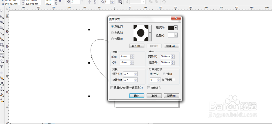
Task: Enable 将填充与对象一起变换(T) checkbox
Action: (112, 88)
